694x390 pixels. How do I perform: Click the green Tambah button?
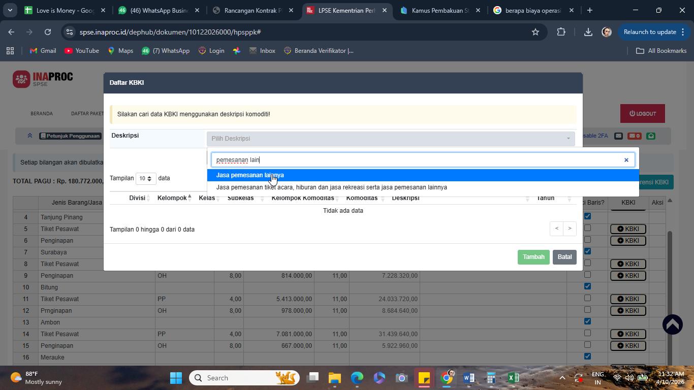click(x=533, y=257)
